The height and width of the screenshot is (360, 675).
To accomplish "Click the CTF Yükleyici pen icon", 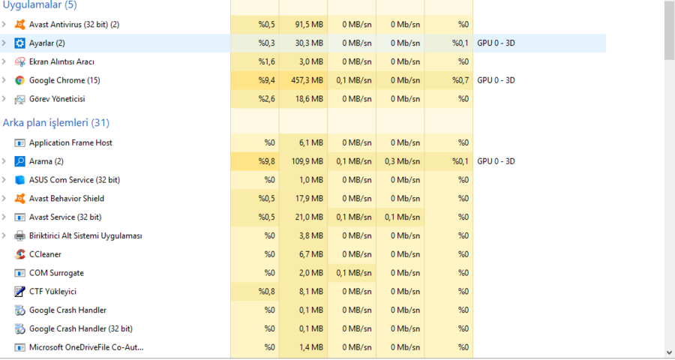I will pos(19,292).
